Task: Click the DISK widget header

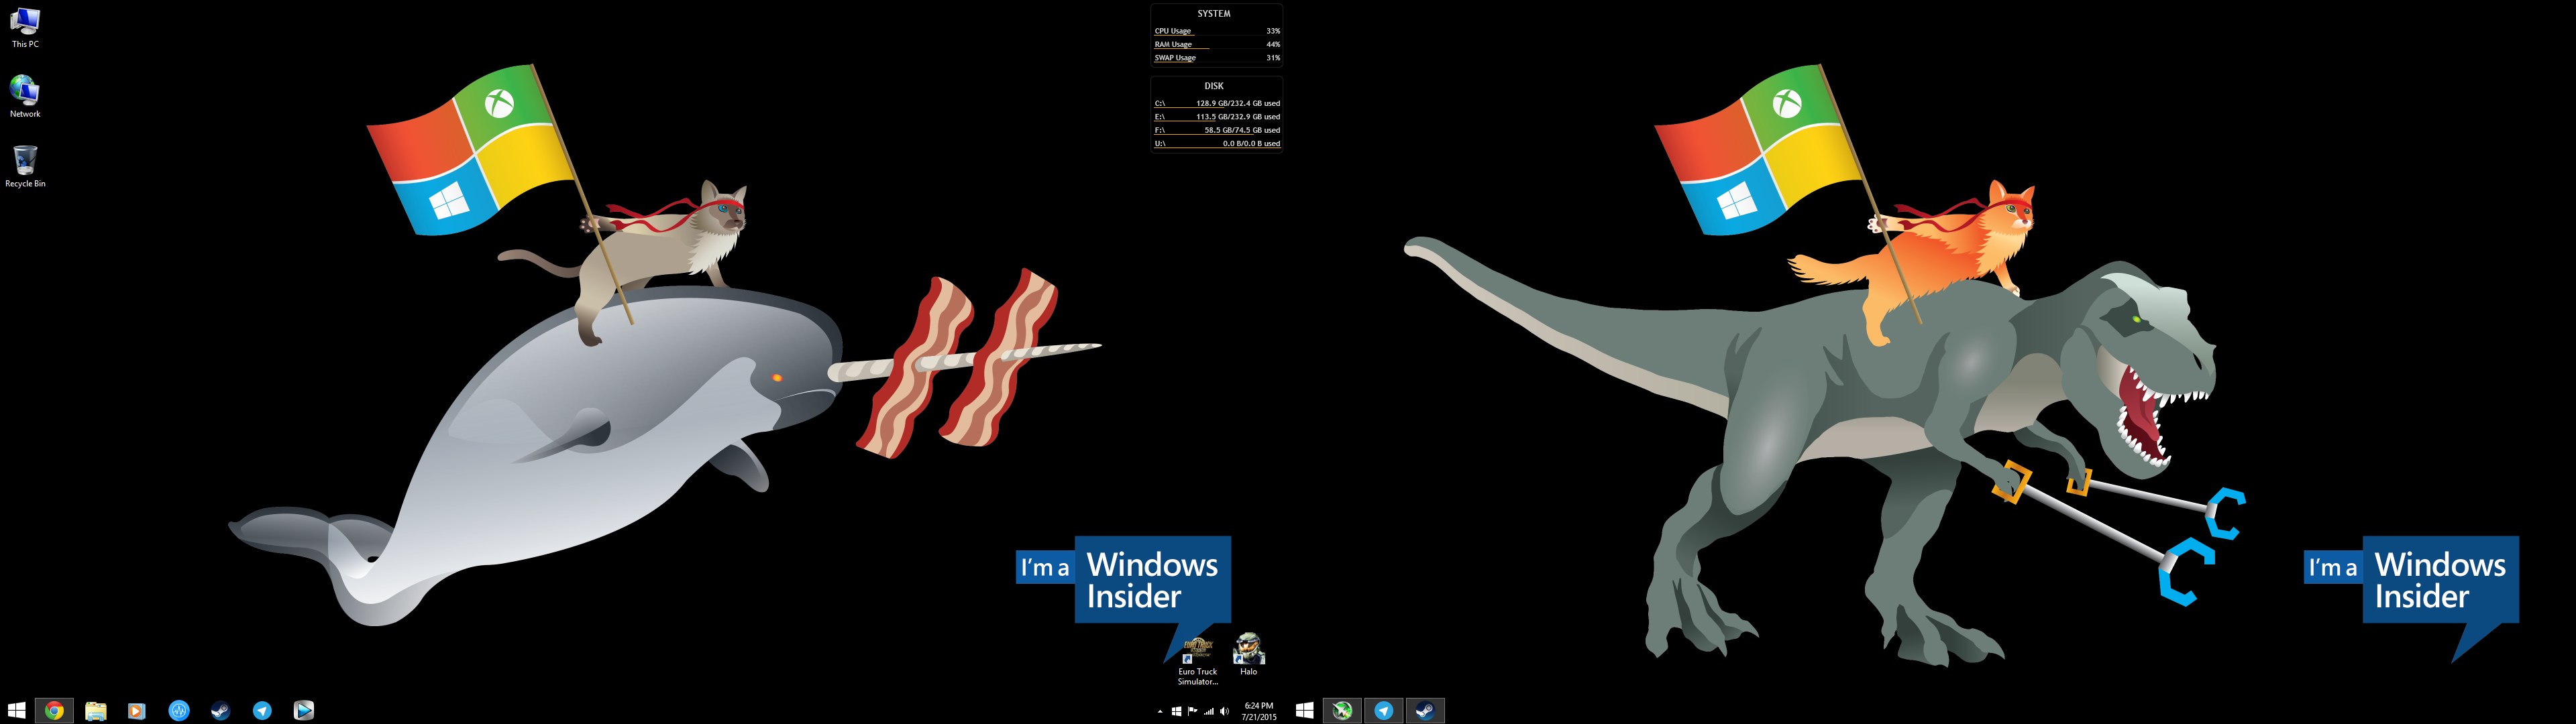Action: 1214,86
